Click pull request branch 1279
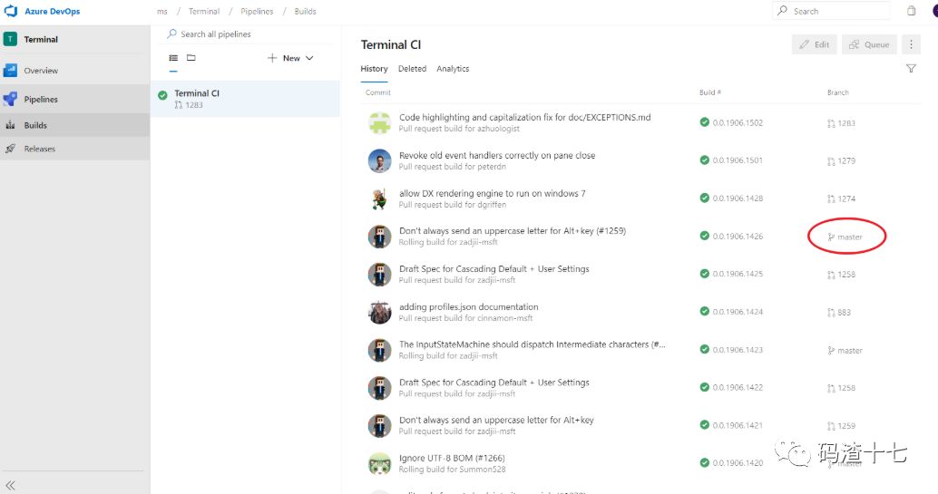The width and height of the screenshot is (938, 494). tap(841, 160)
